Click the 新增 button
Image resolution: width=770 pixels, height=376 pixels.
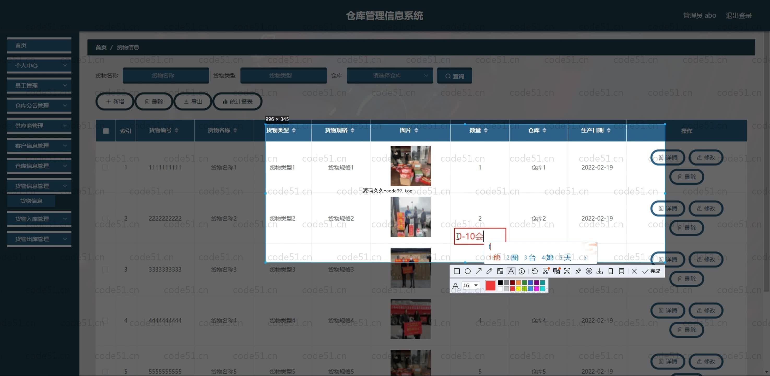(115, 102)
